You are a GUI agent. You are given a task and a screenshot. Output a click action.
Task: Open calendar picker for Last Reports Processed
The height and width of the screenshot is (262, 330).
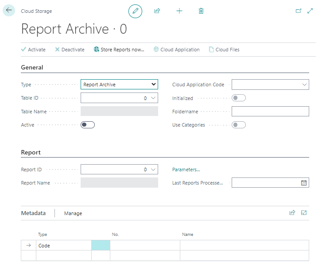(304, 183)
